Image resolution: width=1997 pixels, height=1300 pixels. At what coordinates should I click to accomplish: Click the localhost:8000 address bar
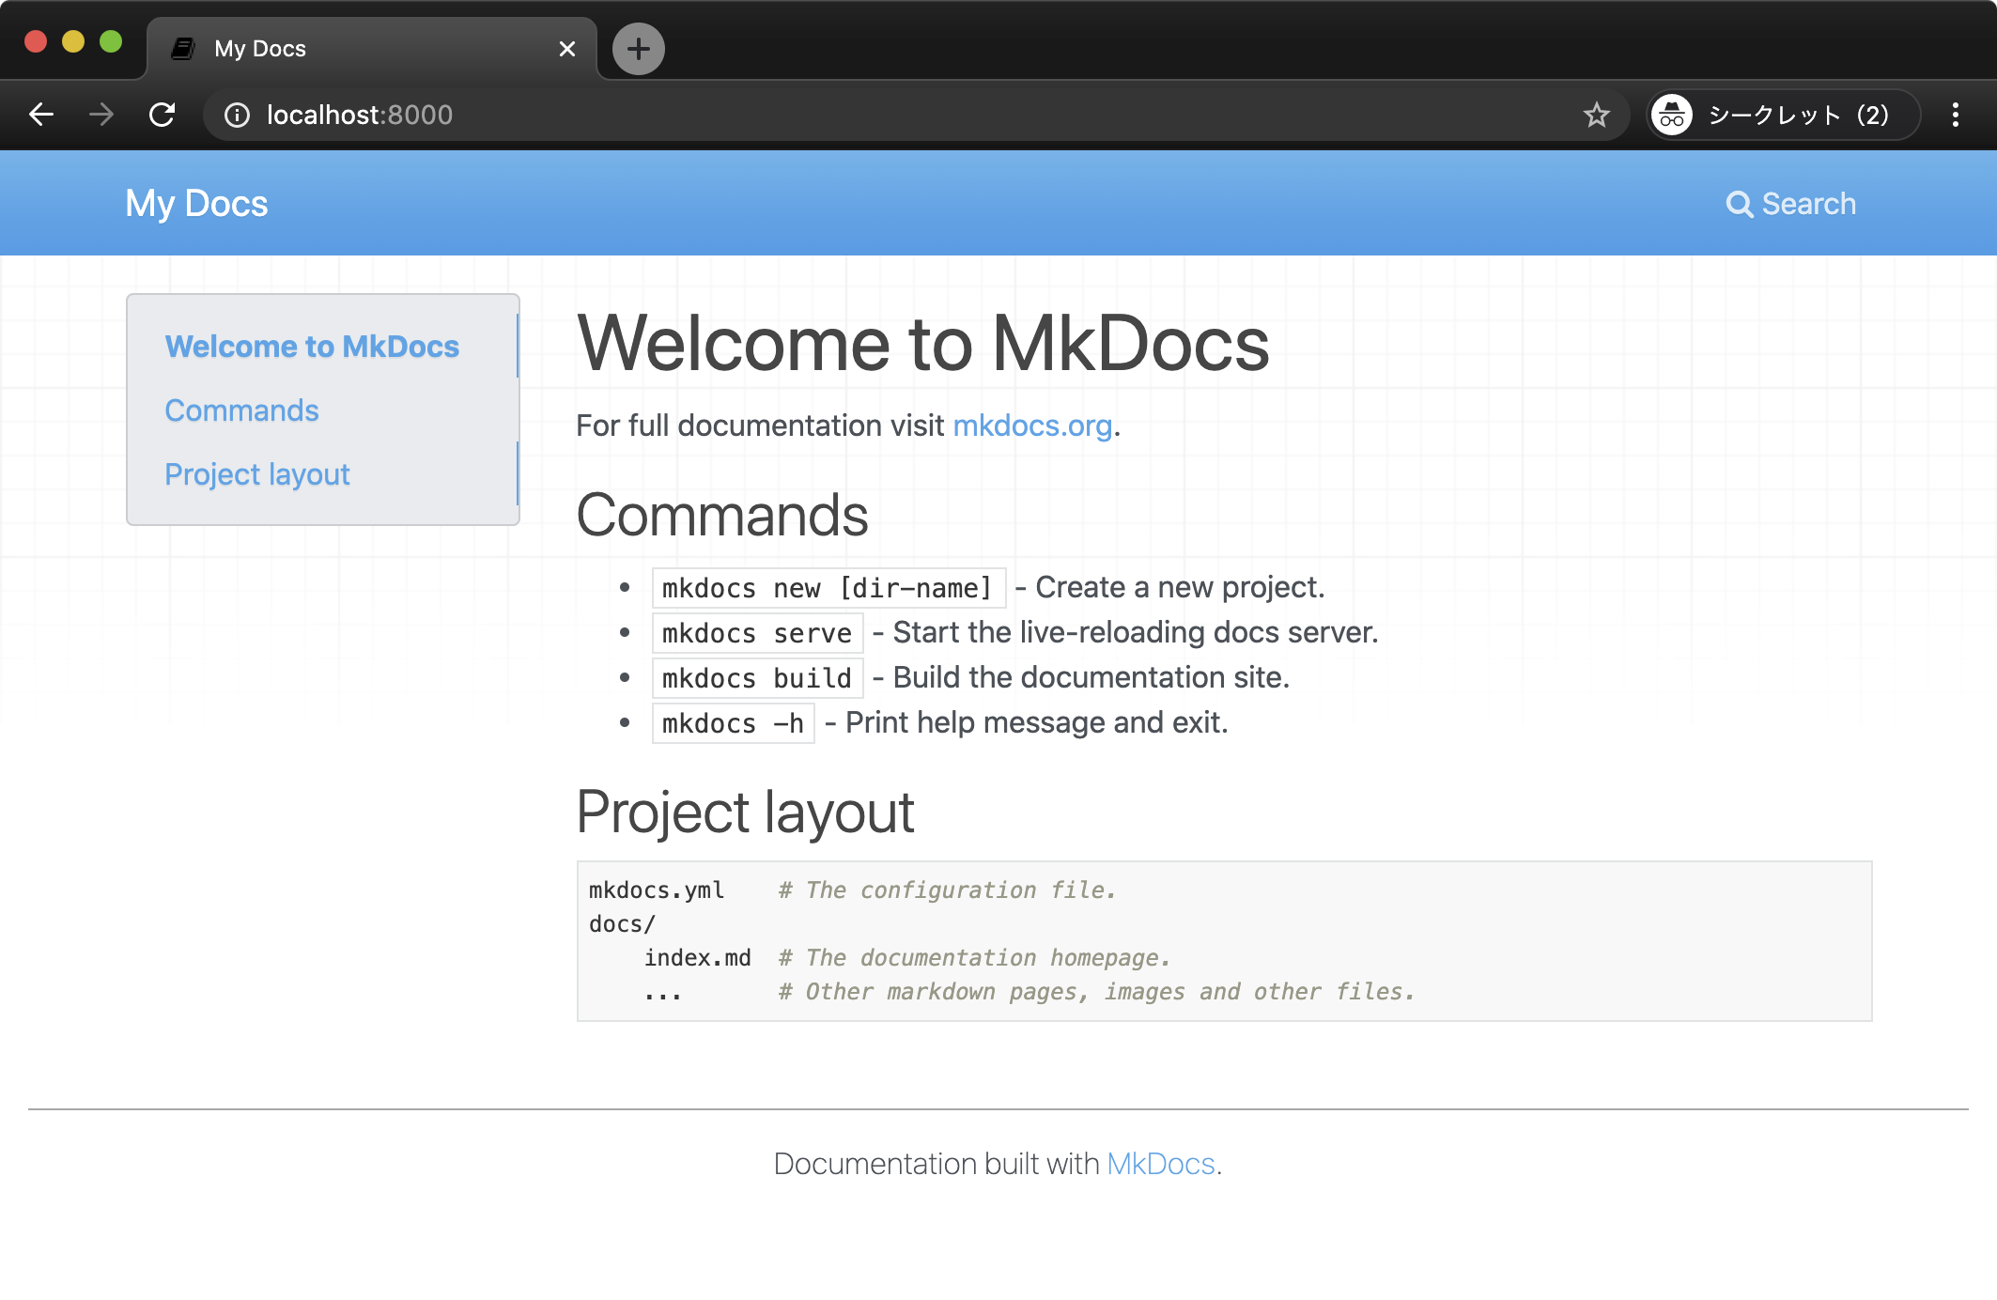(916, 115)
